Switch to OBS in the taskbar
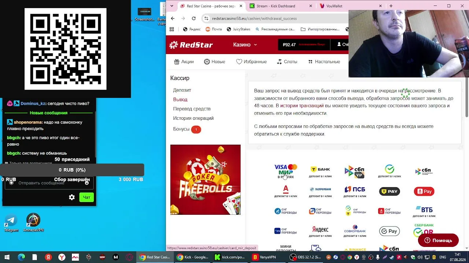Viewport: 469px width, 263px height. click(306, 257)
